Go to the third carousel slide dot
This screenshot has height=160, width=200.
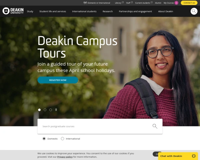coord(51,110)
